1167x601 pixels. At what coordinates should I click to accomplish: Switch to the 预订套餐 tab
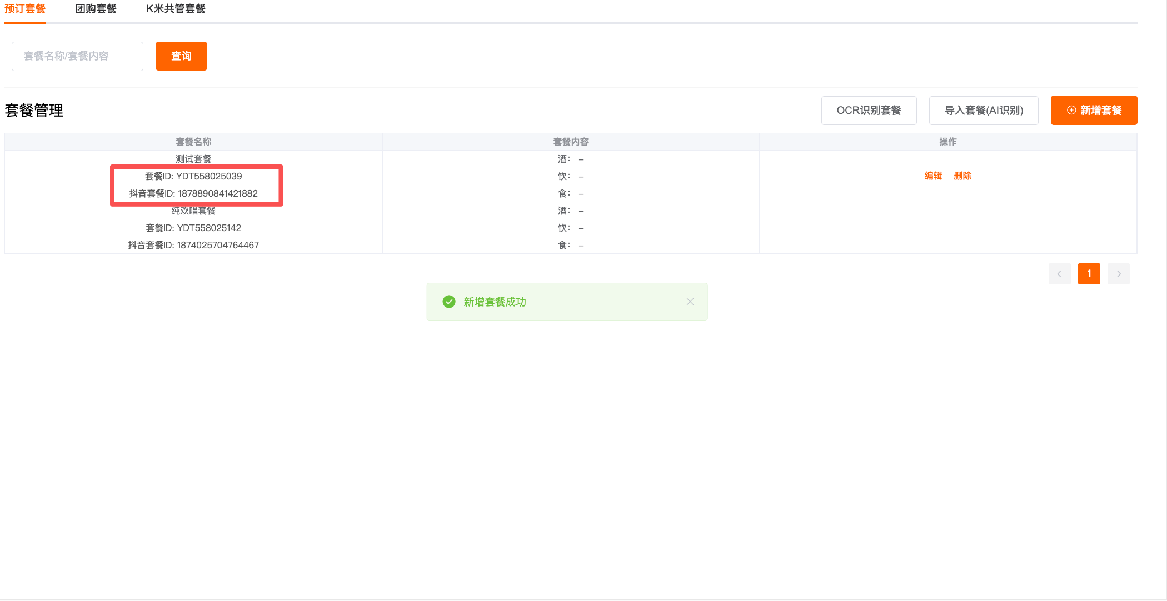25,9
